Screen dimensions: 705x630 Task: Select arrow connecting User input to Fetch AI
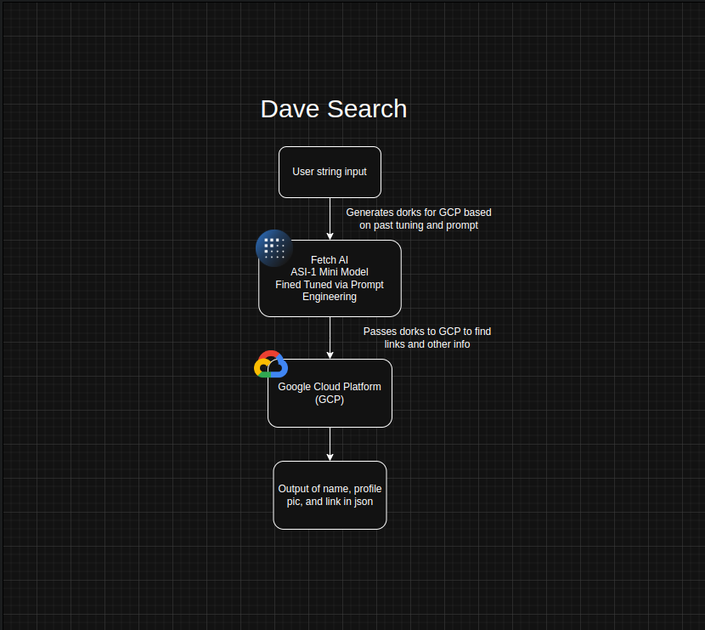tap(330, 219)
